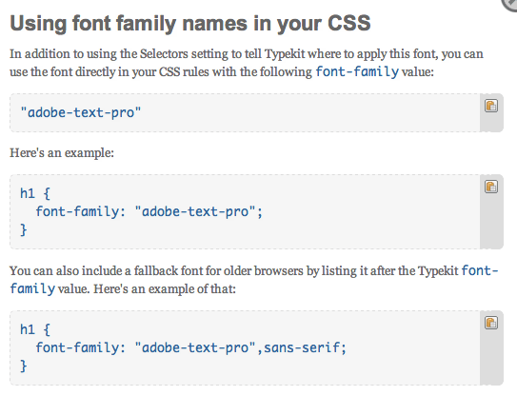Click the "h1 {" line in third code box
The image size is (517, 396).
pyautogui.click(x=35, y=329)
